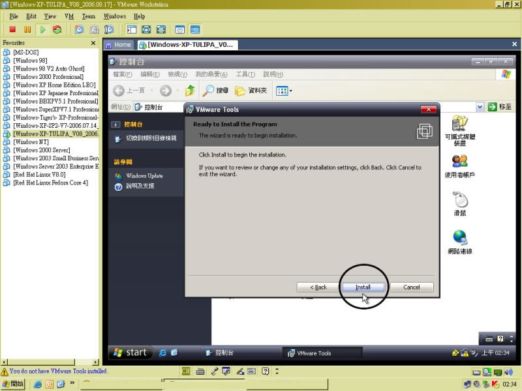
Task: Click the 控制台 taskbar button in guest
Action: pyautogui.click(x=241, y=353)
